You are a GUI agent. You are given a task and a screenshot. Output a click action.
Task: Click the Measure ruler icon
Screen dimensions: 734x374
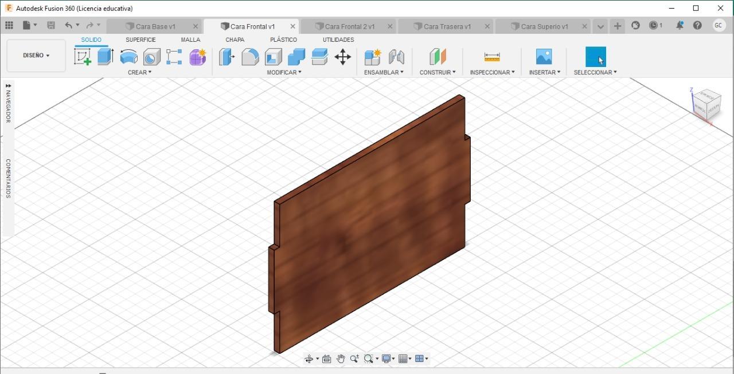click(x=492, y=57)
